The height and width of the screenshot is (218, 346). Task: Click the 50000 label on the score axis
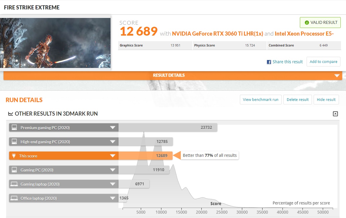click(x=323, y=212)
